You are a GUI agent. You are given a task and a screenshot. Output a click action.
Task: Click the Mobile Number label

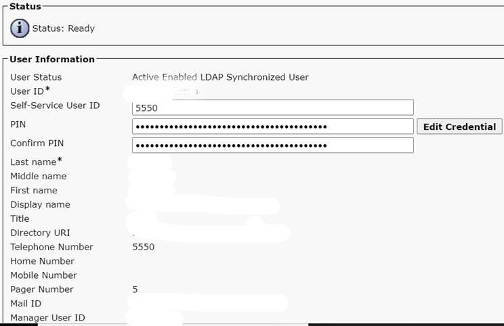pos(43,275)
